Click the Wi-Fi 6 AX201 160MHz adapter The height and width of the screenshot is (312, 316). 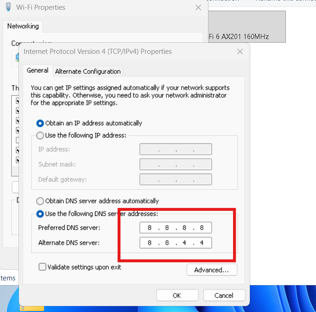tap(246, 26)
